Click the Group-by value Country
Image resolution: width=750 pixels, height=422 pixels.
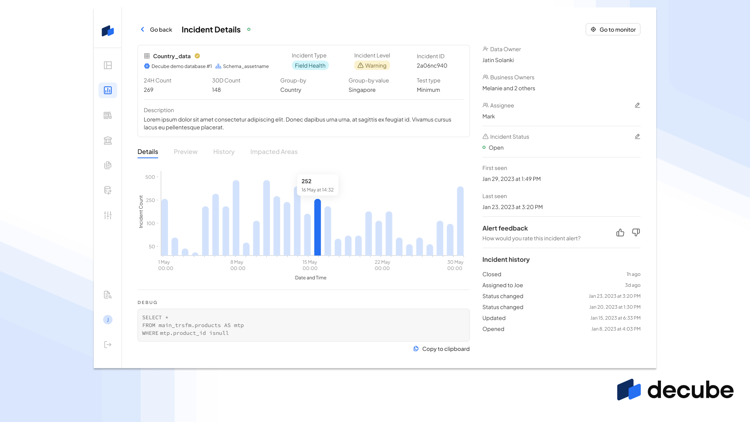pos(291,89)
